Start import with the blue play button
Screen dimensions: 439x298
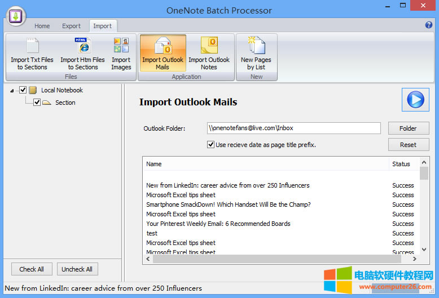pos(415,100)
